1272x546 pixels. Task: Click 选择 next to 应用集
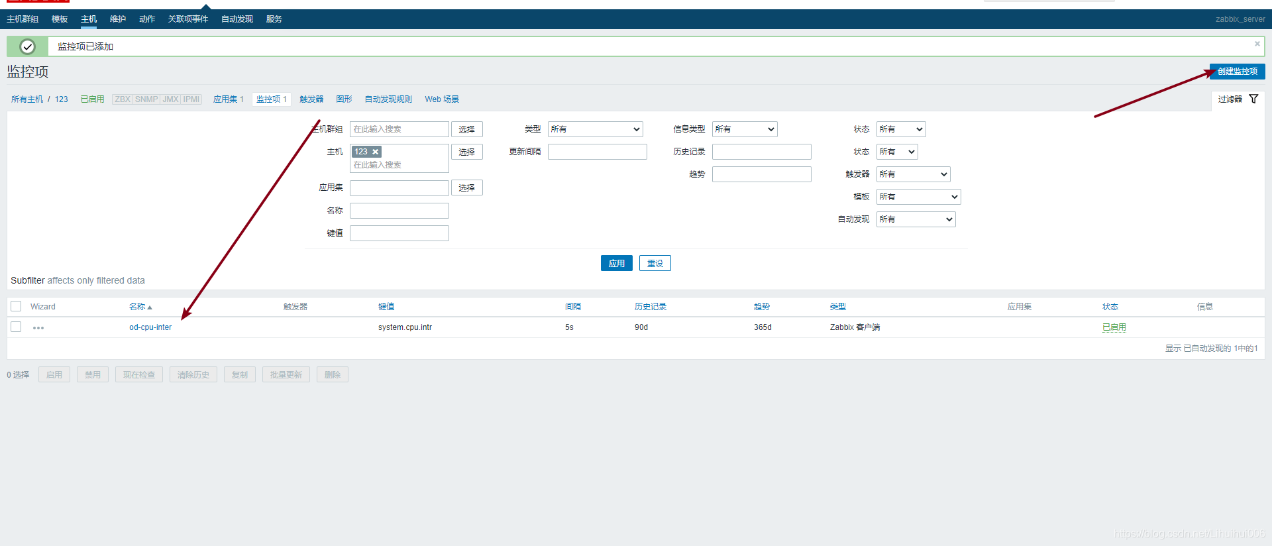(x=466, y=188)
